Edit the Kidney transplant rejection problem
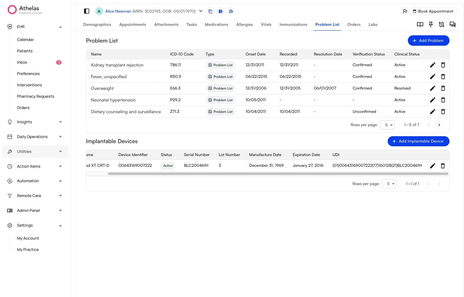Image resolution: width=464 pixels, height=297 pixels. (432, 65)
